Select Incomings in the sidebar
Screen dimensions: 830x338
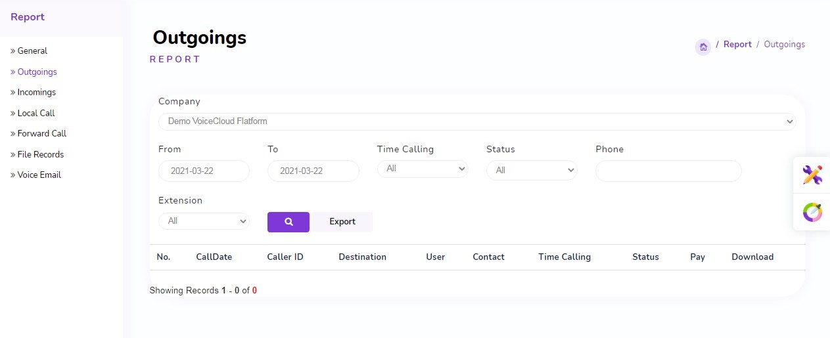36,93
